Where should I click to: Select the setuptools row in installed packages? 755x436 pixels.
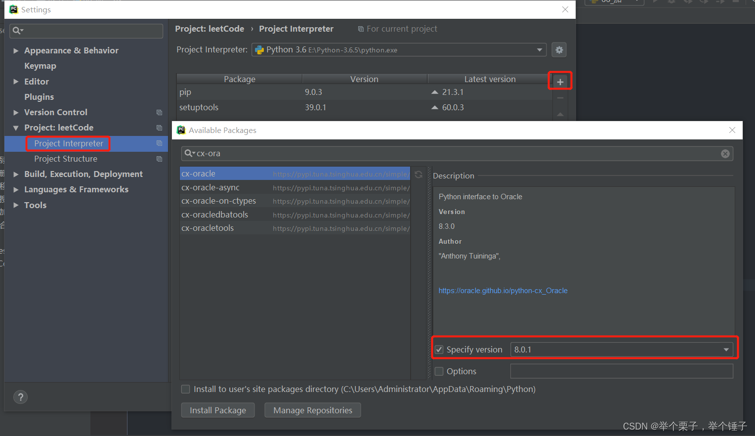click(364, 107)
